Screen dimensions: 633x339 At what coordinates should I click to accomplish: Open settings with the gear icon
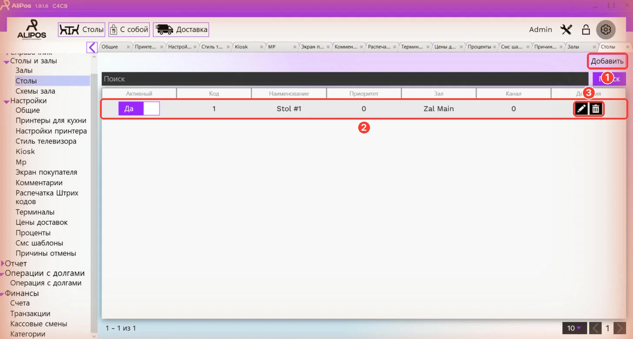(x=606, y=30)
